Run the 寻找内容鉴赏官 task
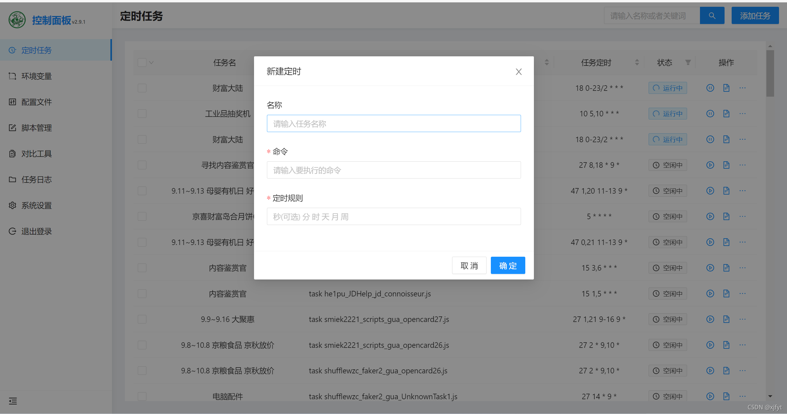The image size is (787, 414). tap(710, 165)
